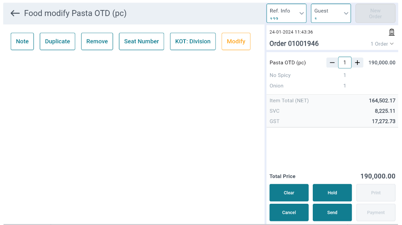
Task: Open the Guest dropdown
Action: 331,13
